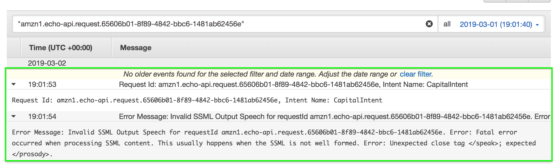The width and height of the screenshot is (555, 164).
Task: Click the empty header cell left of Time
Action: pyautogui.click(x=14, y=48)
